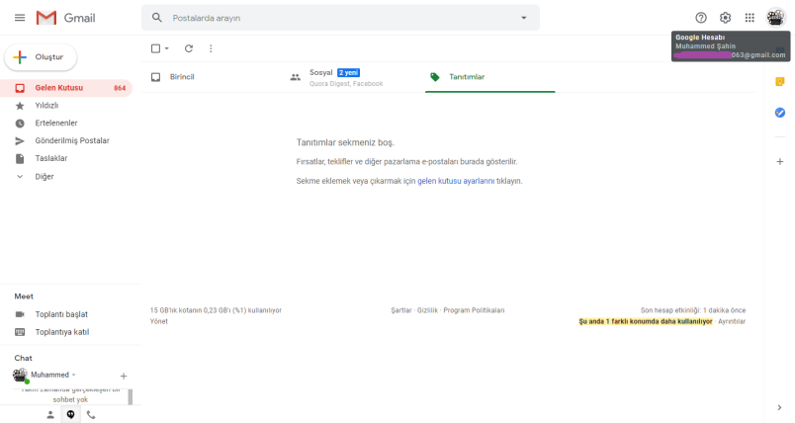Click the clock icon beside Ertelenenler
Viewport: 795px width, 423px height.
click(20, 124)
